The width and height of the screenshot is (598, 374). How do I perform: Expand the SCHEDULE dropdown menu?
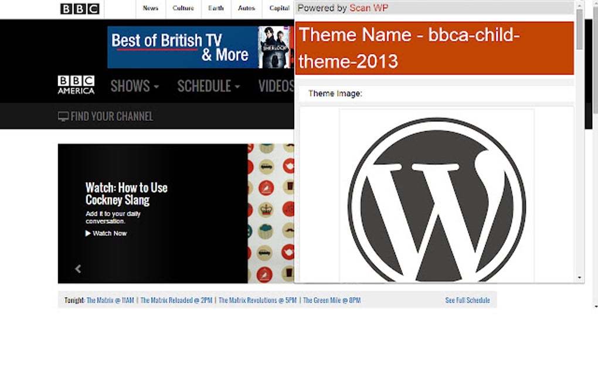coord(205,86)
